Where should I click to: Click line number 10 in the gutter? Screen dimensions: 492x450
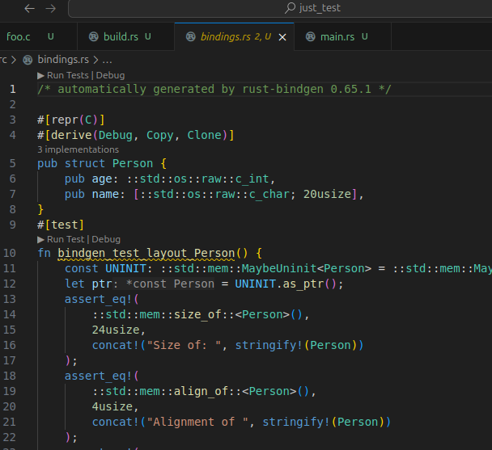pyautogui.click(x=10, y=253)
